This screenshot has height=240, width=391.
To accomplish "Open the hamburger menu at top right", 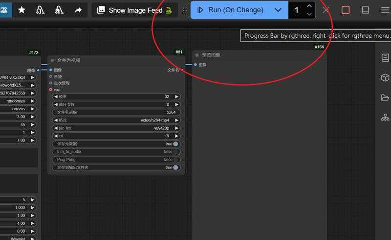I will (x=385, y=10).
